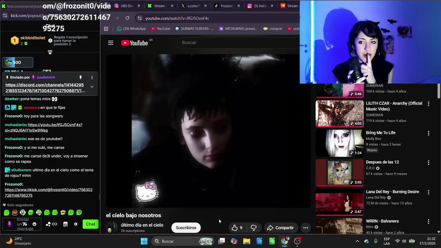The width and height of the screenshot is (441, 248).
Task: Open the Chrome apps grid in bookmarks bar
Action: (106, 29)
